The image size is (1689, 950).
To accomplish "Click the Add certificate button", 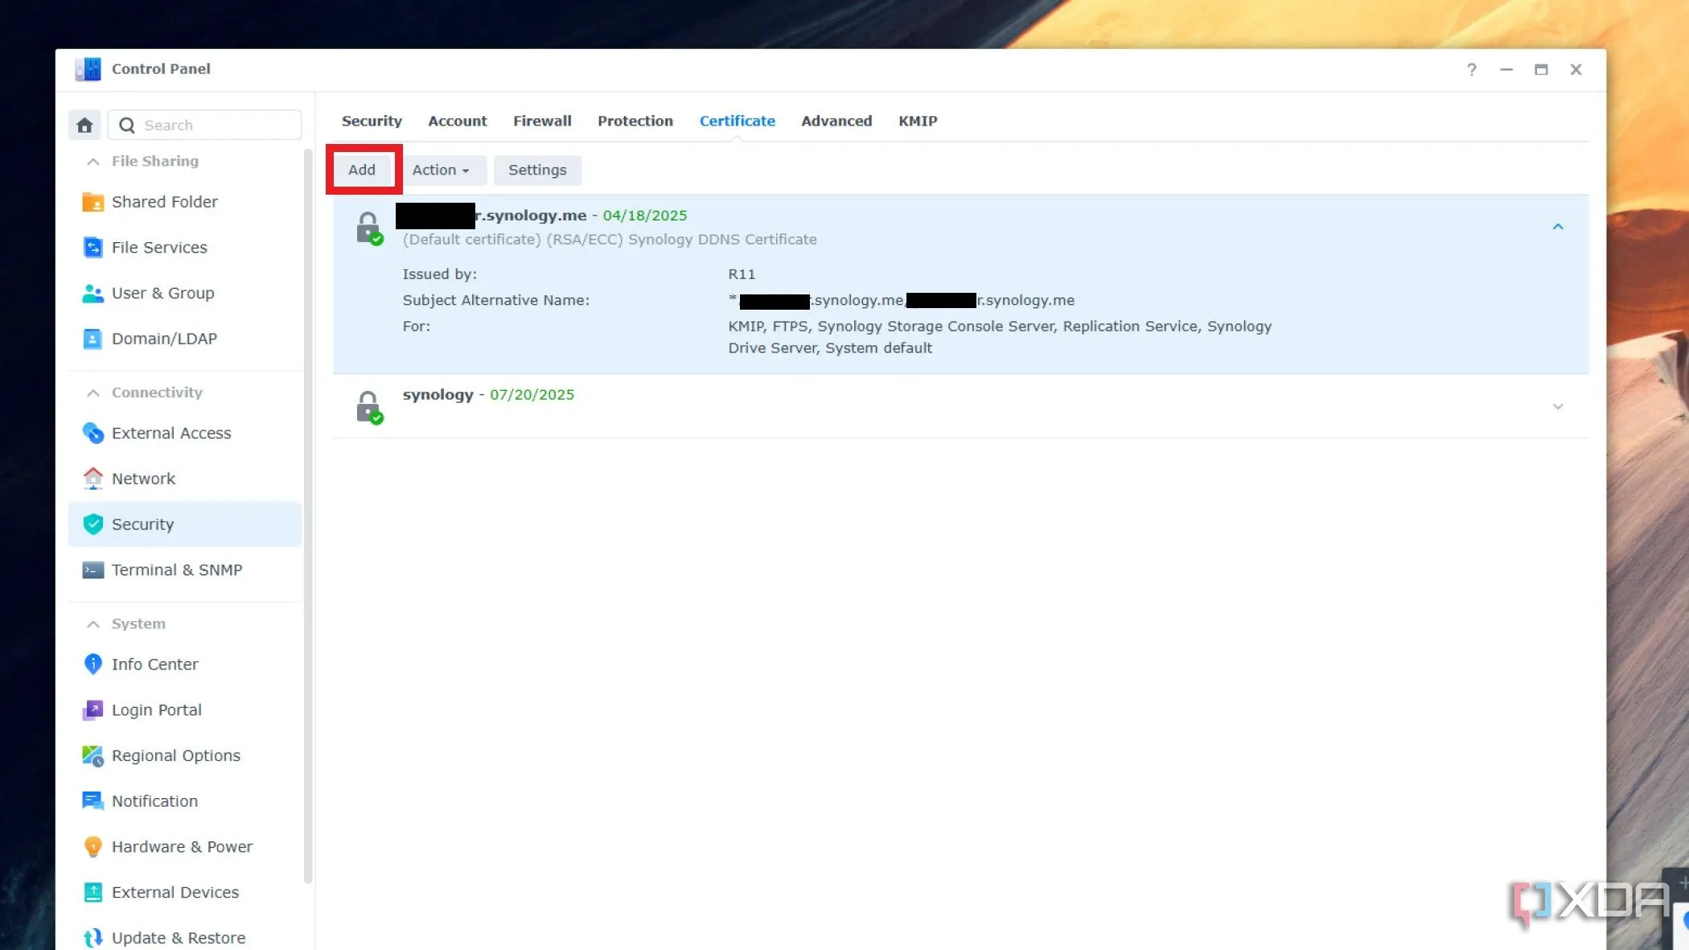I will click(362, 170).
